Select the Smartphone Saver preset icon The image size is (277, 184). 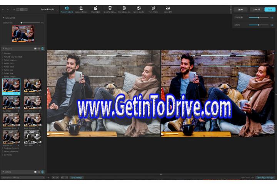click(124, 10)
